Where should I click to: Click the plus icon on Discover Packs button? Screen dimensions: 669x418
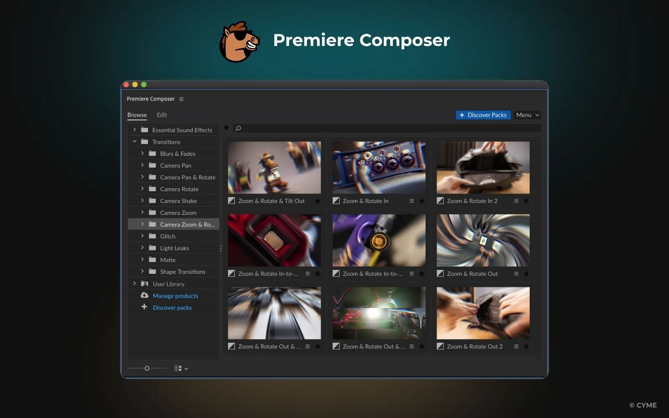tap(462, 115)
